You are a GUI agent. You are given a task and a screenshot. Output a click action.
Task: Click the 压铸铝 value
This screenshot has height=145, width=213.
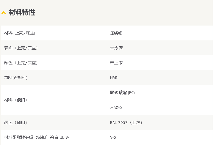[116, 33]
